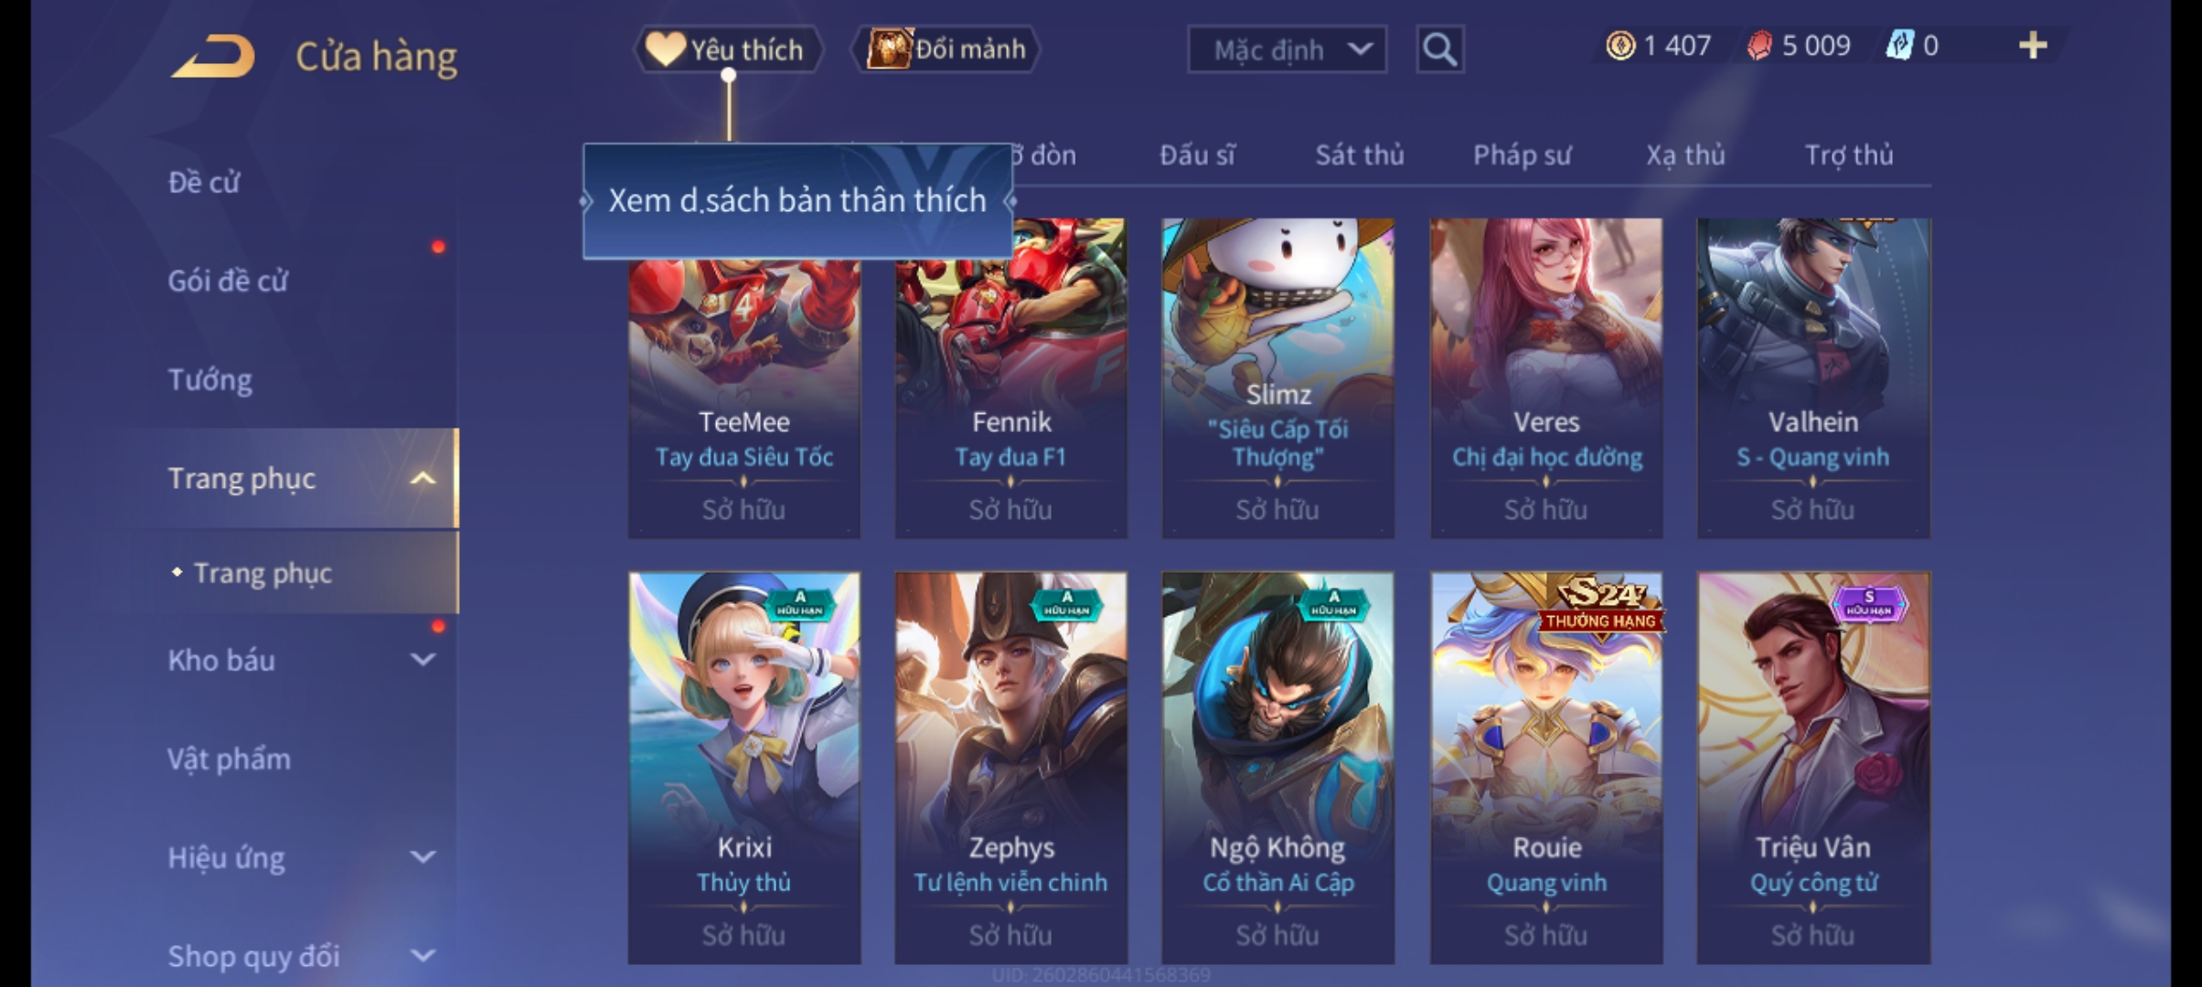
Task: Open the Gói đề cử menu
Action: [x=228, y=281]
